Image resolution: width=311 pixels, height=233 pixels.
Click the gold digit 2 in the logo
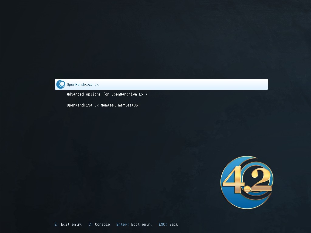261,181
